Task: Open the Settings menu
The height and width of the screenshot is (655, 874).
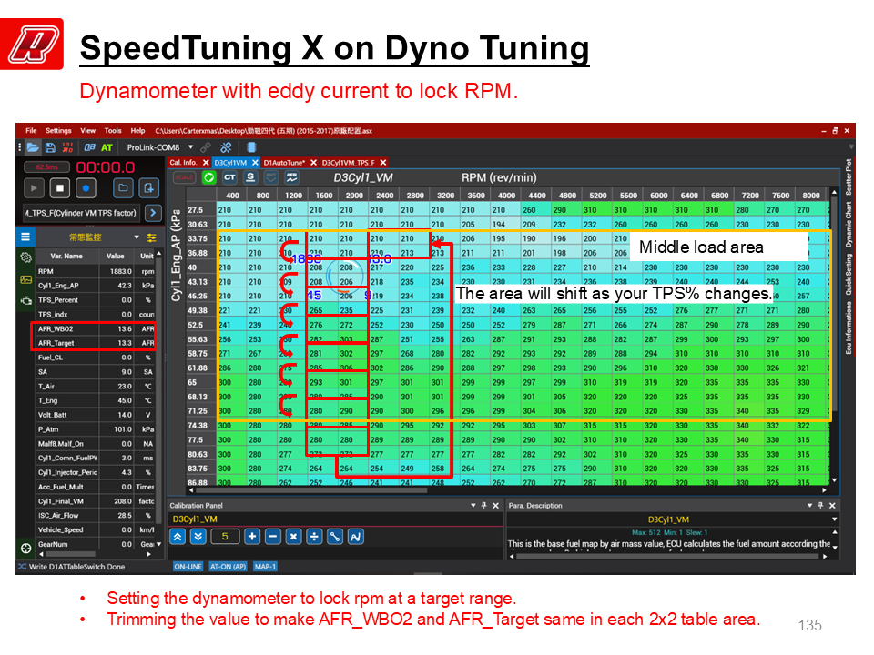Action: [x=58, y=131]
